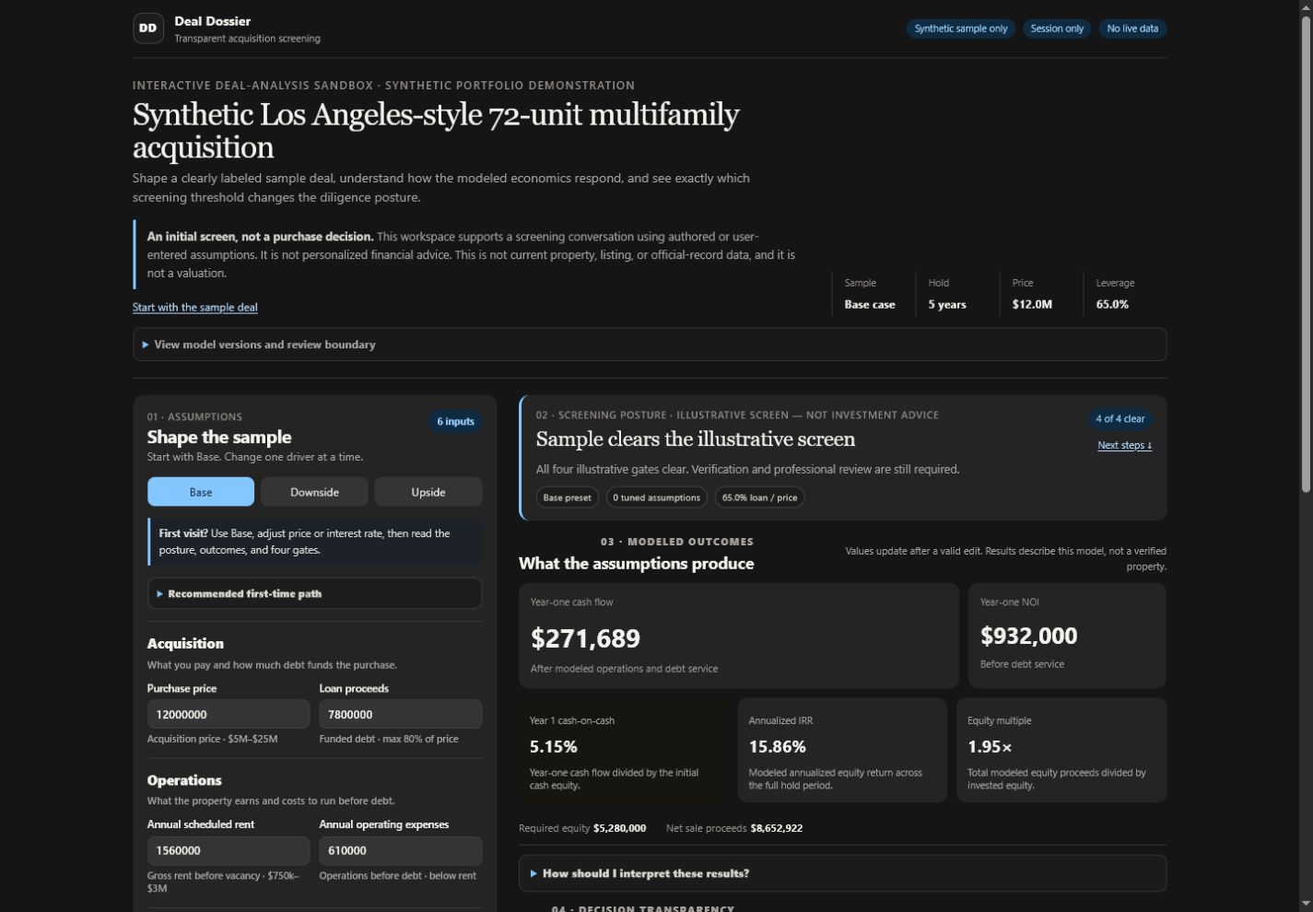1313x912 pixels.
Task: Click the Base preset chip
Action: point(568,497)
